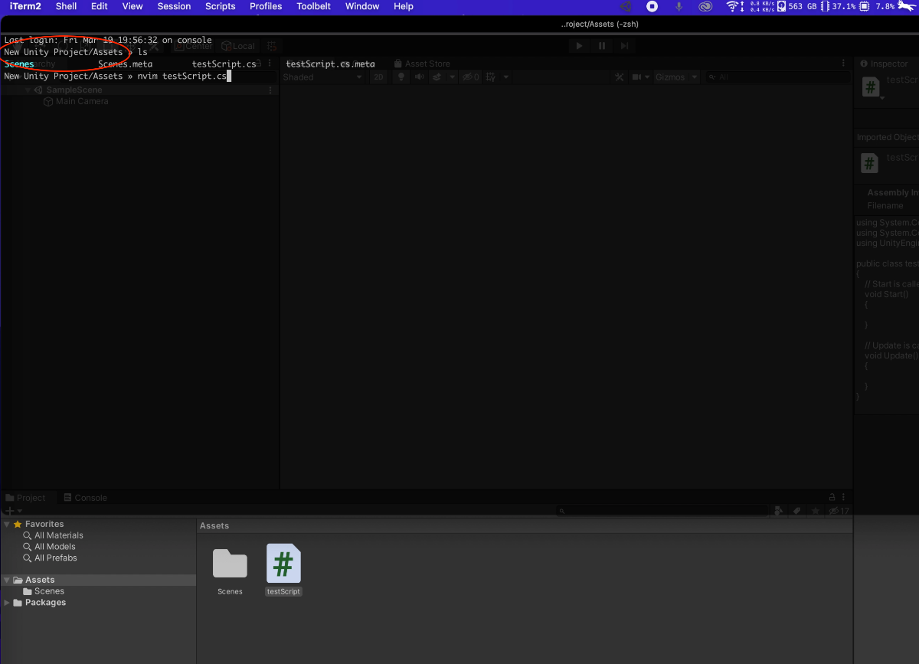The image size is (919, 664).
Task: Click the favorites star save-search icon
Action: [816, 511]
